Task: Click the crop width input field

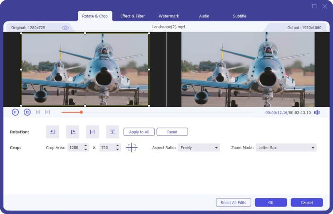Action: click(75, 148)
